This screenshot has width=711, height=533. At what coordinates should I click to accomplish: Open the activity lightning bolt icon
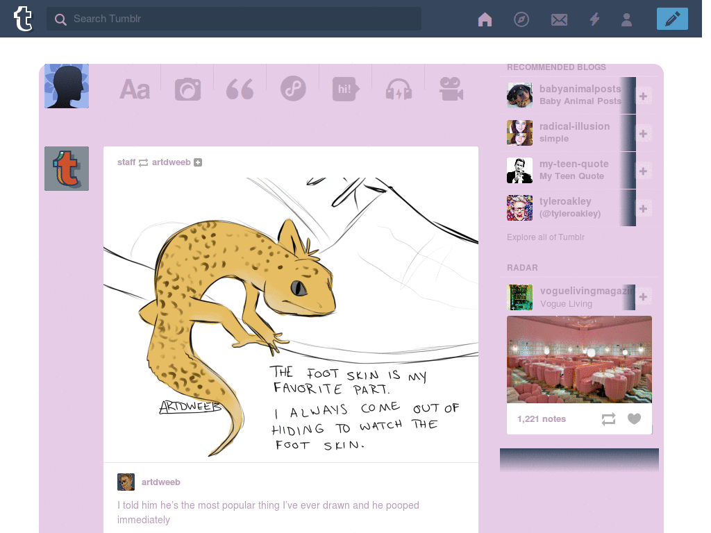point(594,19)
